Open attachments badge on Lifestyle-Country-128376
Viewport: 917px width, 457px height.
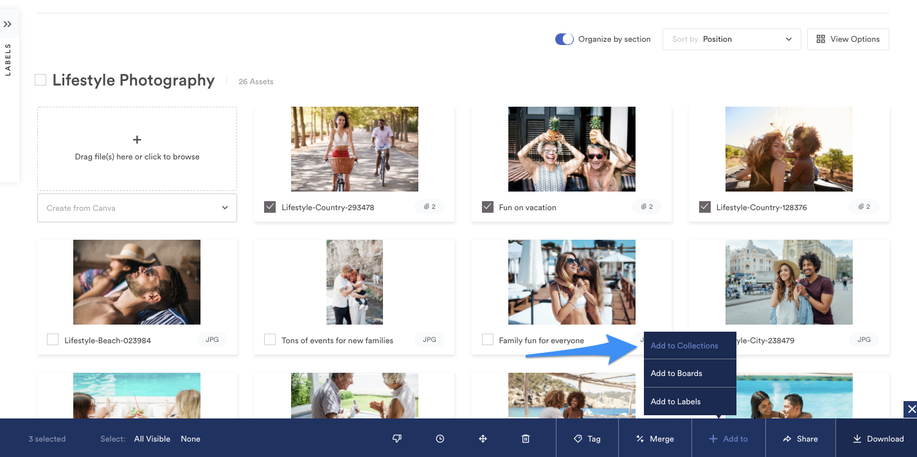point(864,207)
